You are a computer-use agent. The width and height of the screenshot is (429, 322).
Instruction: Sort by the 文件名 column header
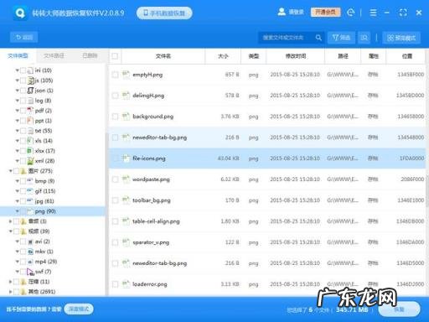[163, 56]
